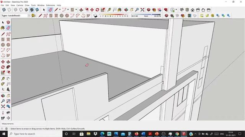Pick the Section Plane tool

[x=8, y=118]
